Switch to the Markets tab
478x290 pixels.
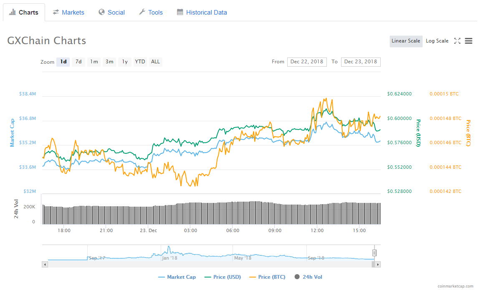tap(68, 12)
